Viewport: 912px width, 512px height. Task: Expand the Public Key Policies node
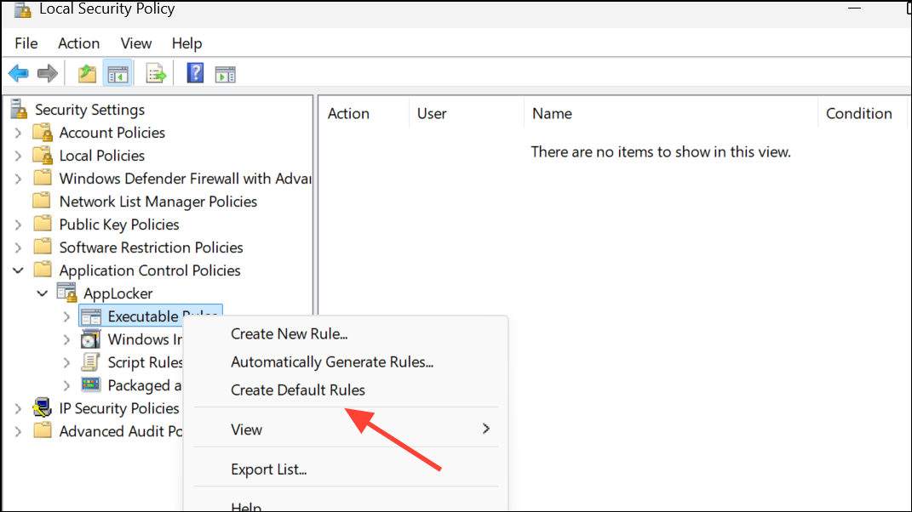(18, 225)
